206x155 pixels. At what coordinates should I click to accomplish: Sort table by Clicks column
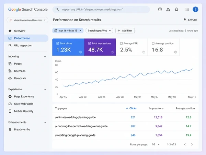131,108
